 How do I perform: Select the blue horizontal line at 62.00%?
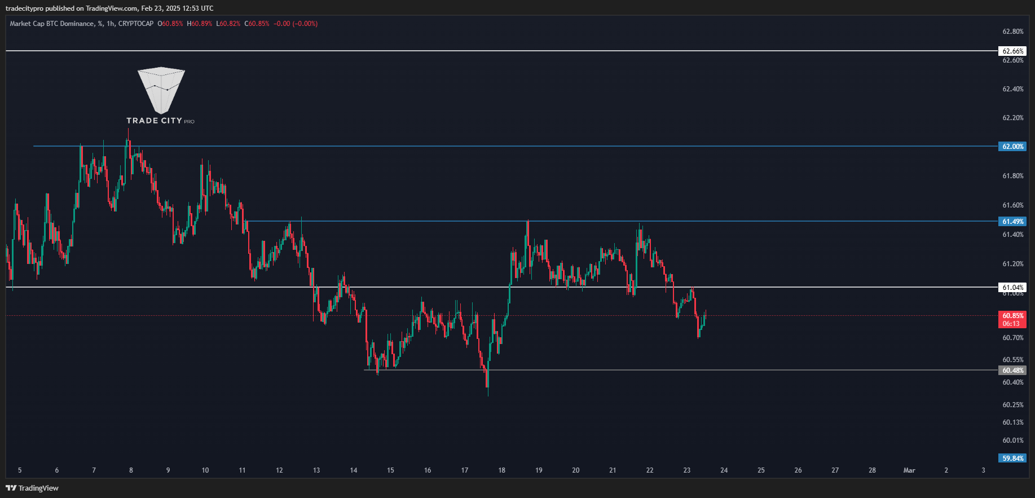pos(515,146)
